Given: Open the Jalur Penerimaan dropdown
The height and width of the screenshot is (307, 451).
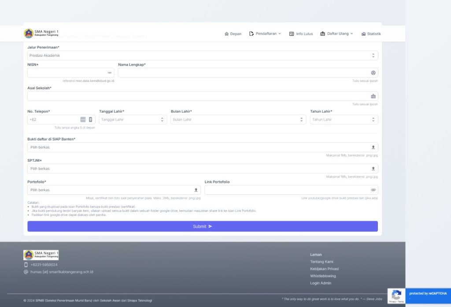Looking at the screenshot, I should coord(203,55).
